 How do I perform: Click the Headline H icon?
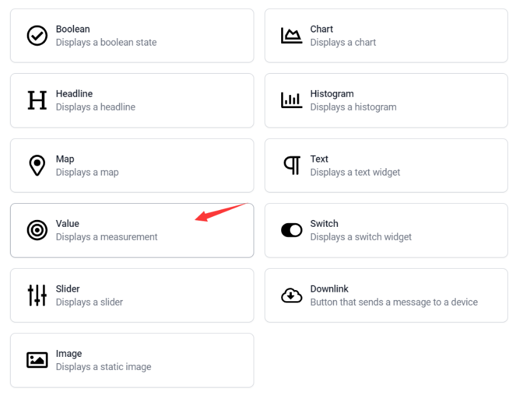click(37, 100)
